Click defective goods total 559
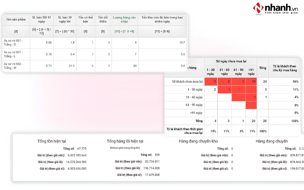This screenshot has width=304, height=190. coord(157,155)
